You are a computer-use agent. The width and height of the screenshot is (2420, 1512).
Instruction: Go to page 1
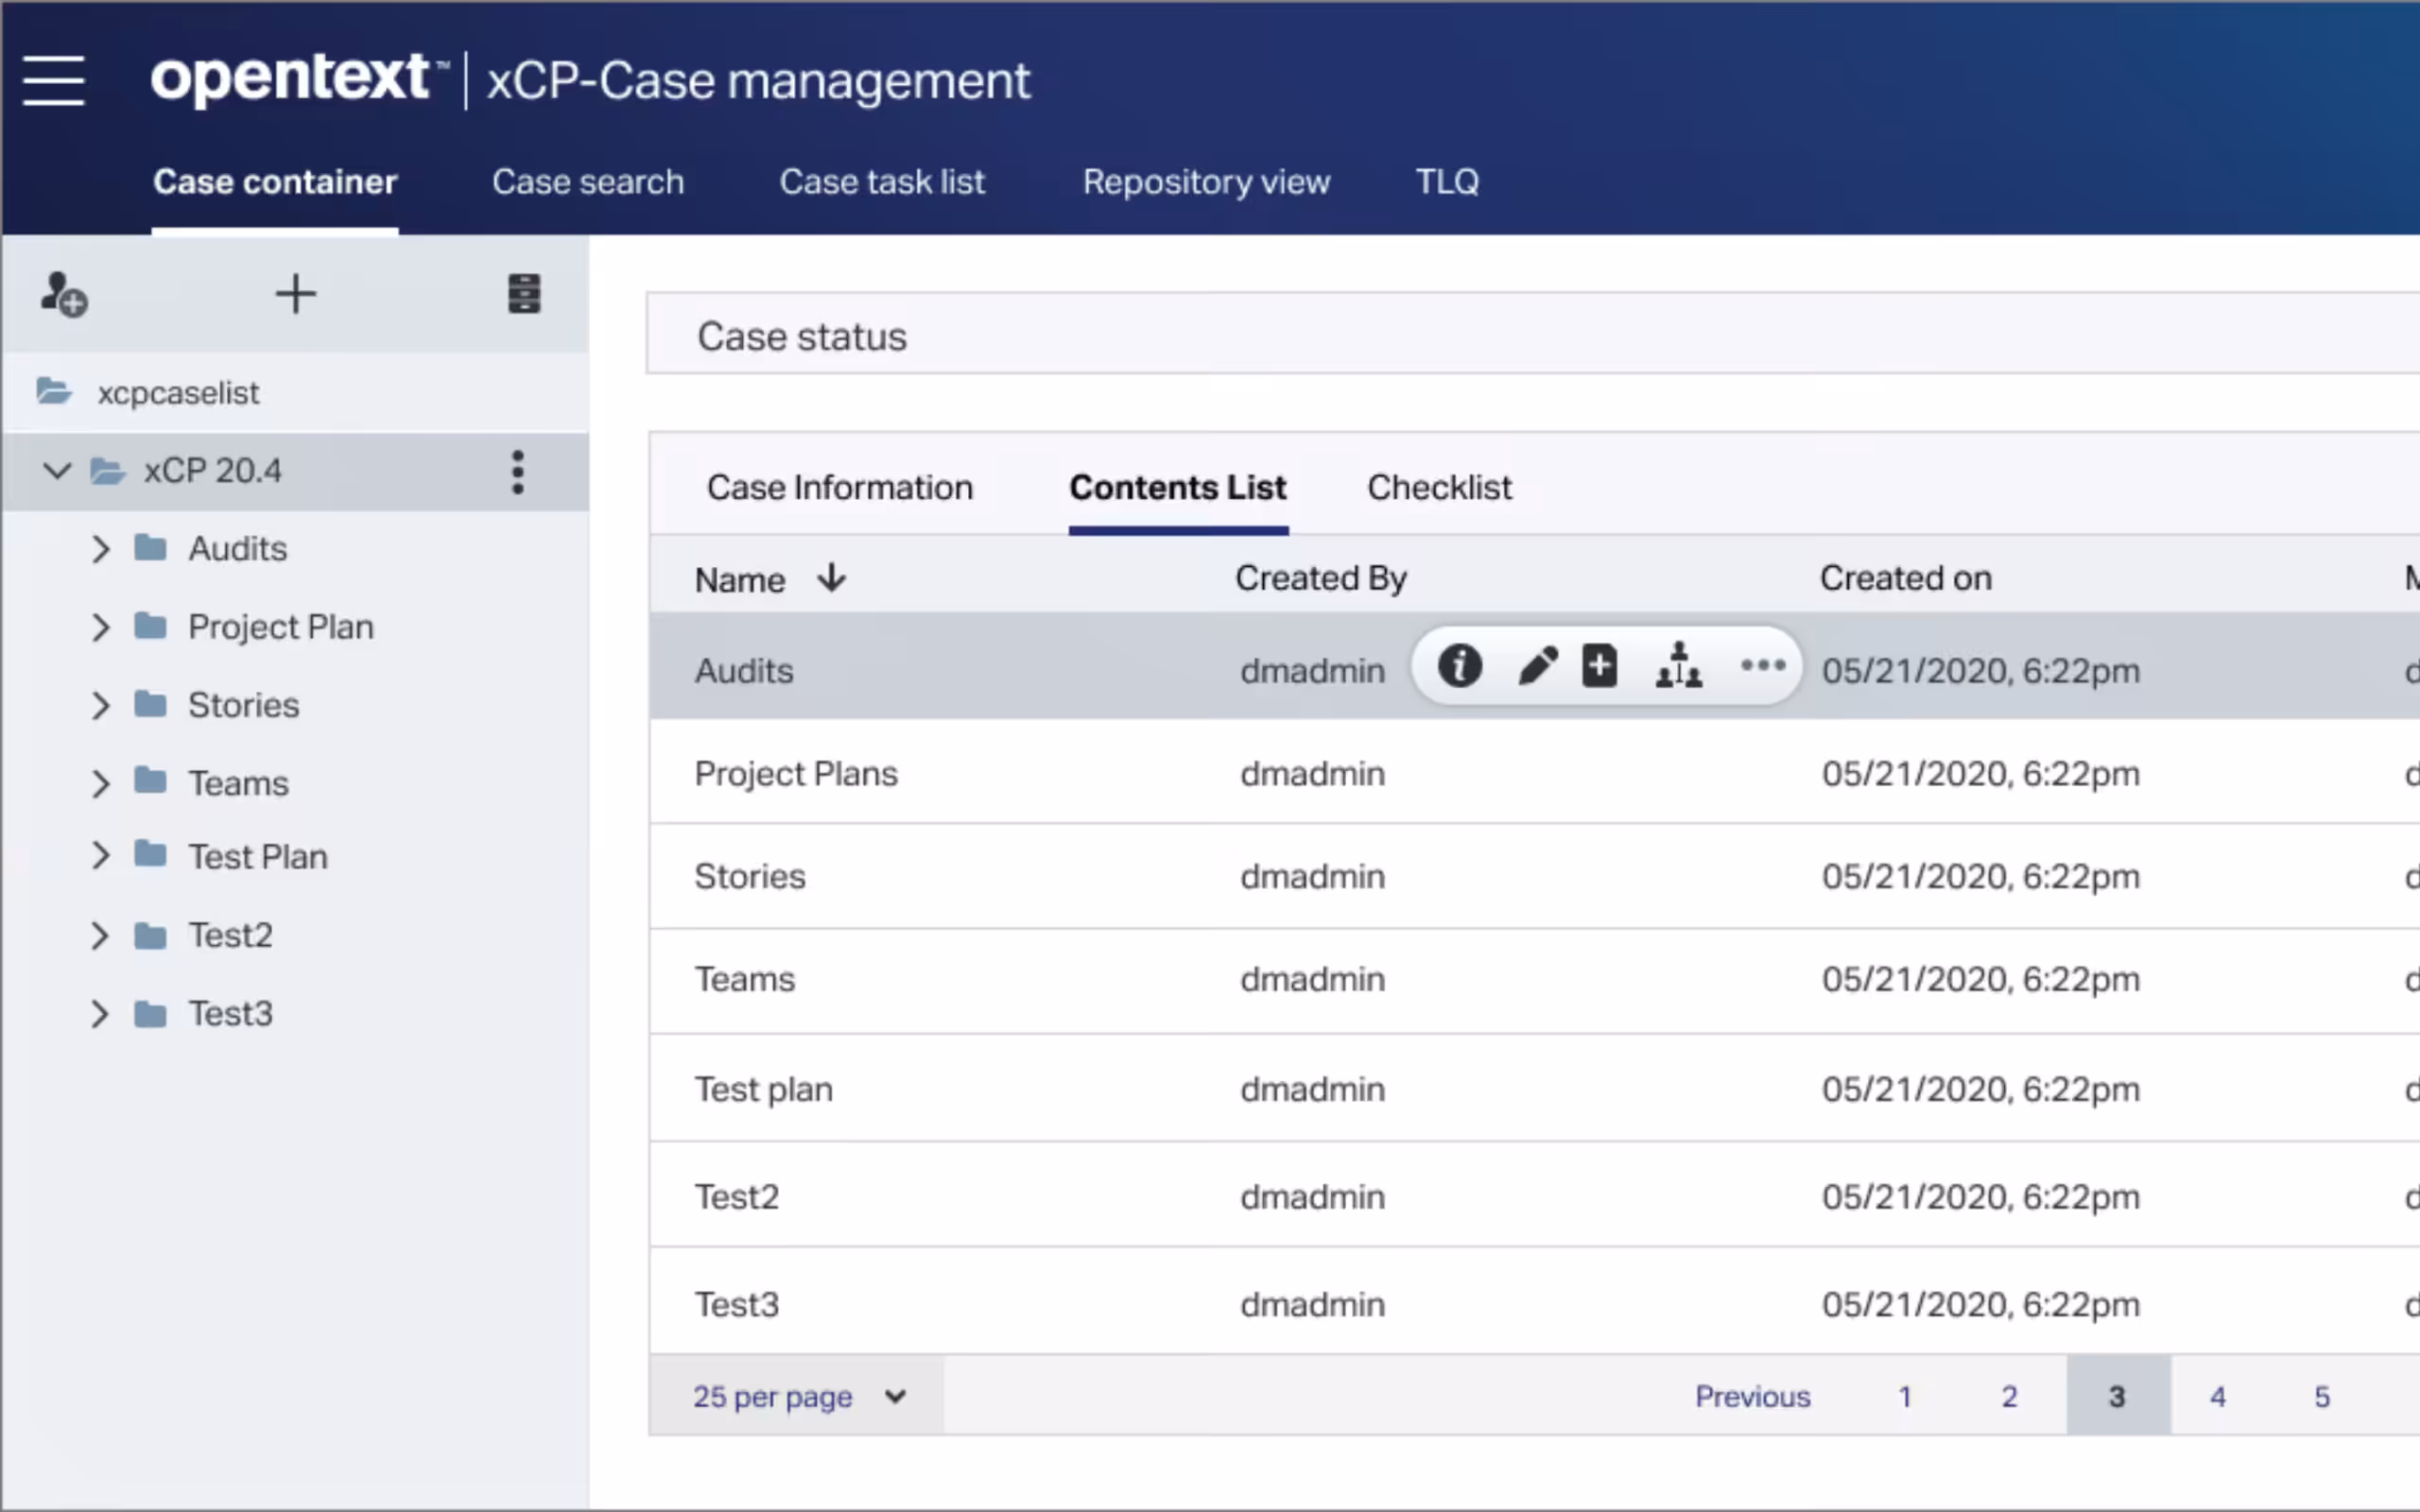pos(1905,1396)
